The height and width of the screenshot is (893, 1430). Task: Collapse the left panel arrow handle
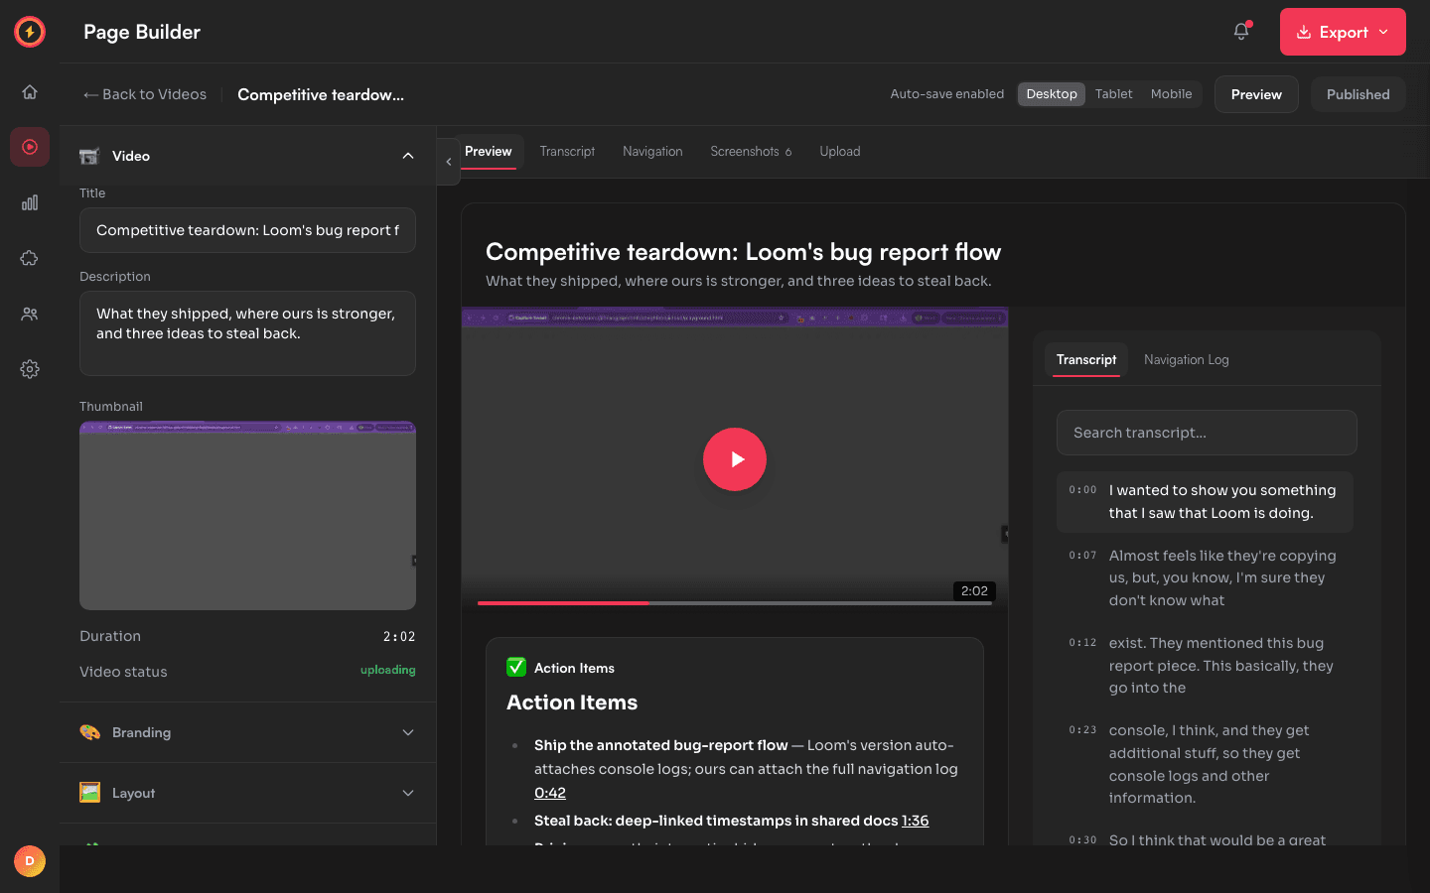click(x=449, y=162)
